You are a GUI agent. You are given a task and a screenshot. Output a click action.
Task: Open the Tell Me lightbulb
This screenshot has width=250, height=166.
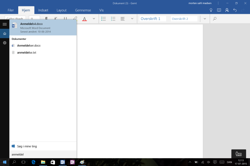coord(211,10)
